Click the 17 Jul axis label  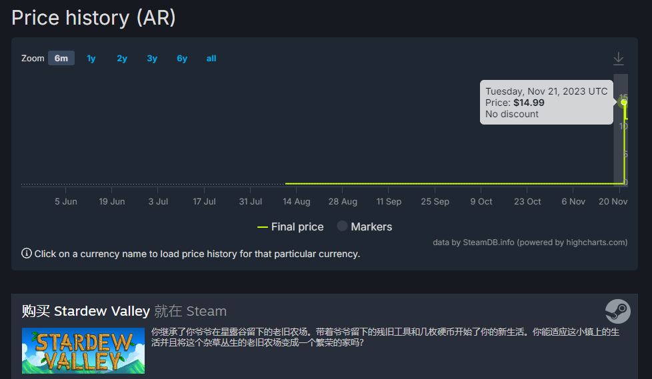click(x=204, y=202)
